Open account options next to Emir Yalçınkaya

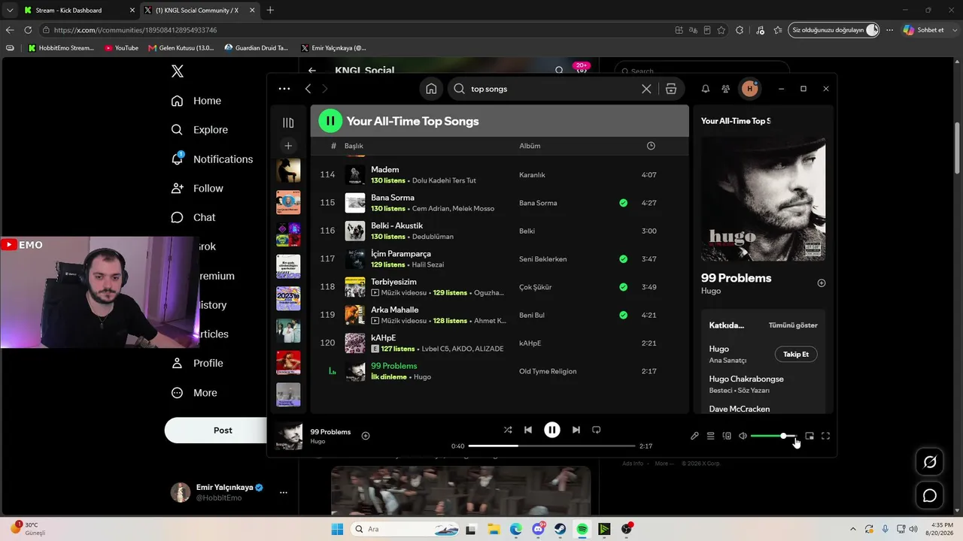click(x=284, y=493)
